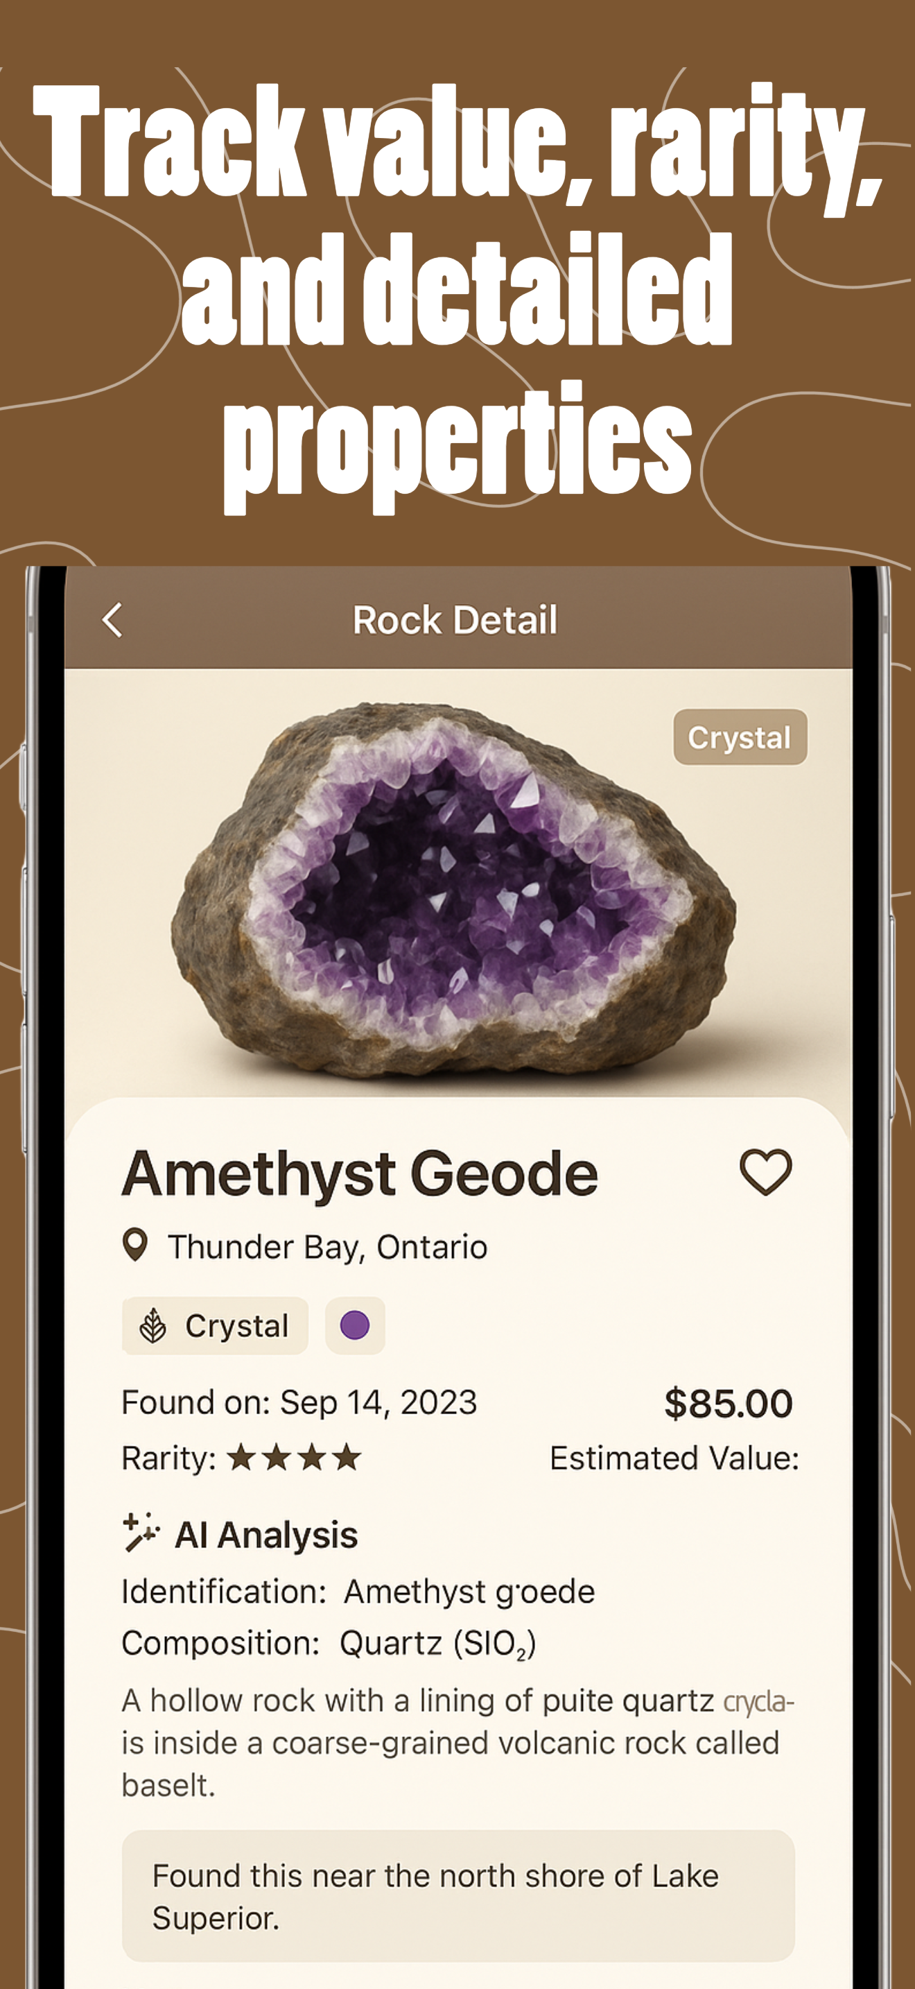
Task: Edit the Lake Superior note field
Action: [x=458, y=1895]
